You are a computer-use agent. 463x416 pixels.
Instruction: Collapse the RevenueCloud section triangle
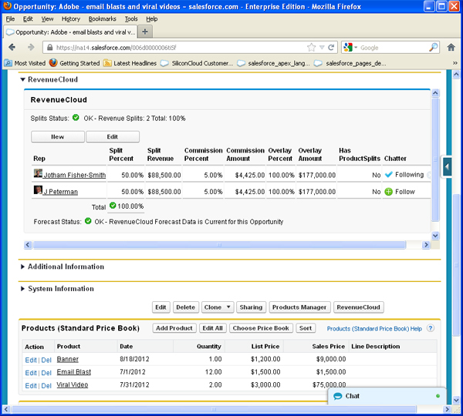tap(22, 79)
